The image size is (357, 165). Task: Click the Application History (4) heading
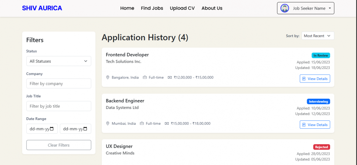click(145, 38)
